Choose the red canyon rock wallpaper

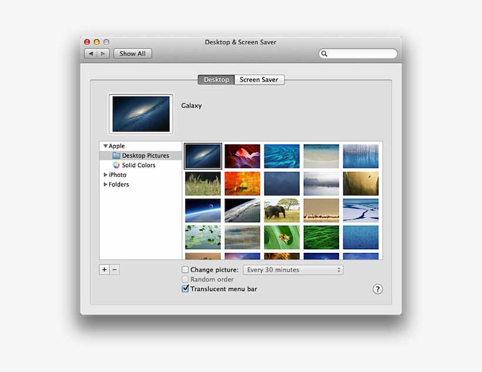tap(242, 156)
